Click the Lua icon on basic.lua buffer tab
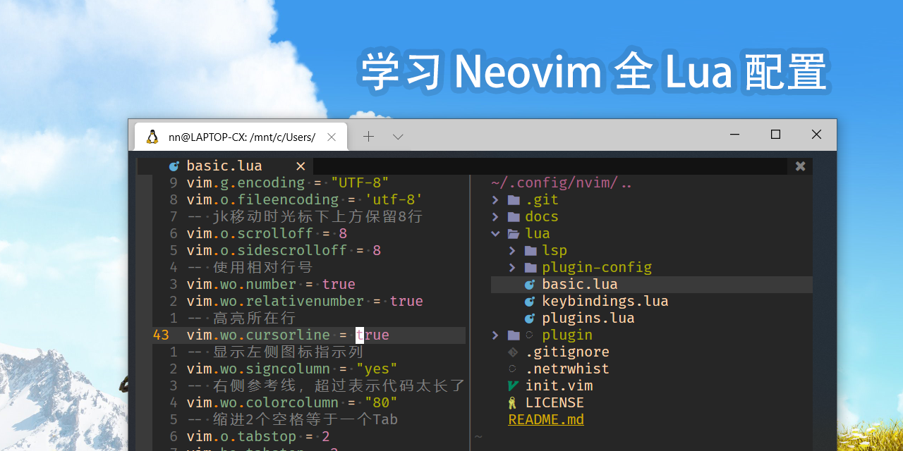903x451 pixels. click(x=174, y=166)
